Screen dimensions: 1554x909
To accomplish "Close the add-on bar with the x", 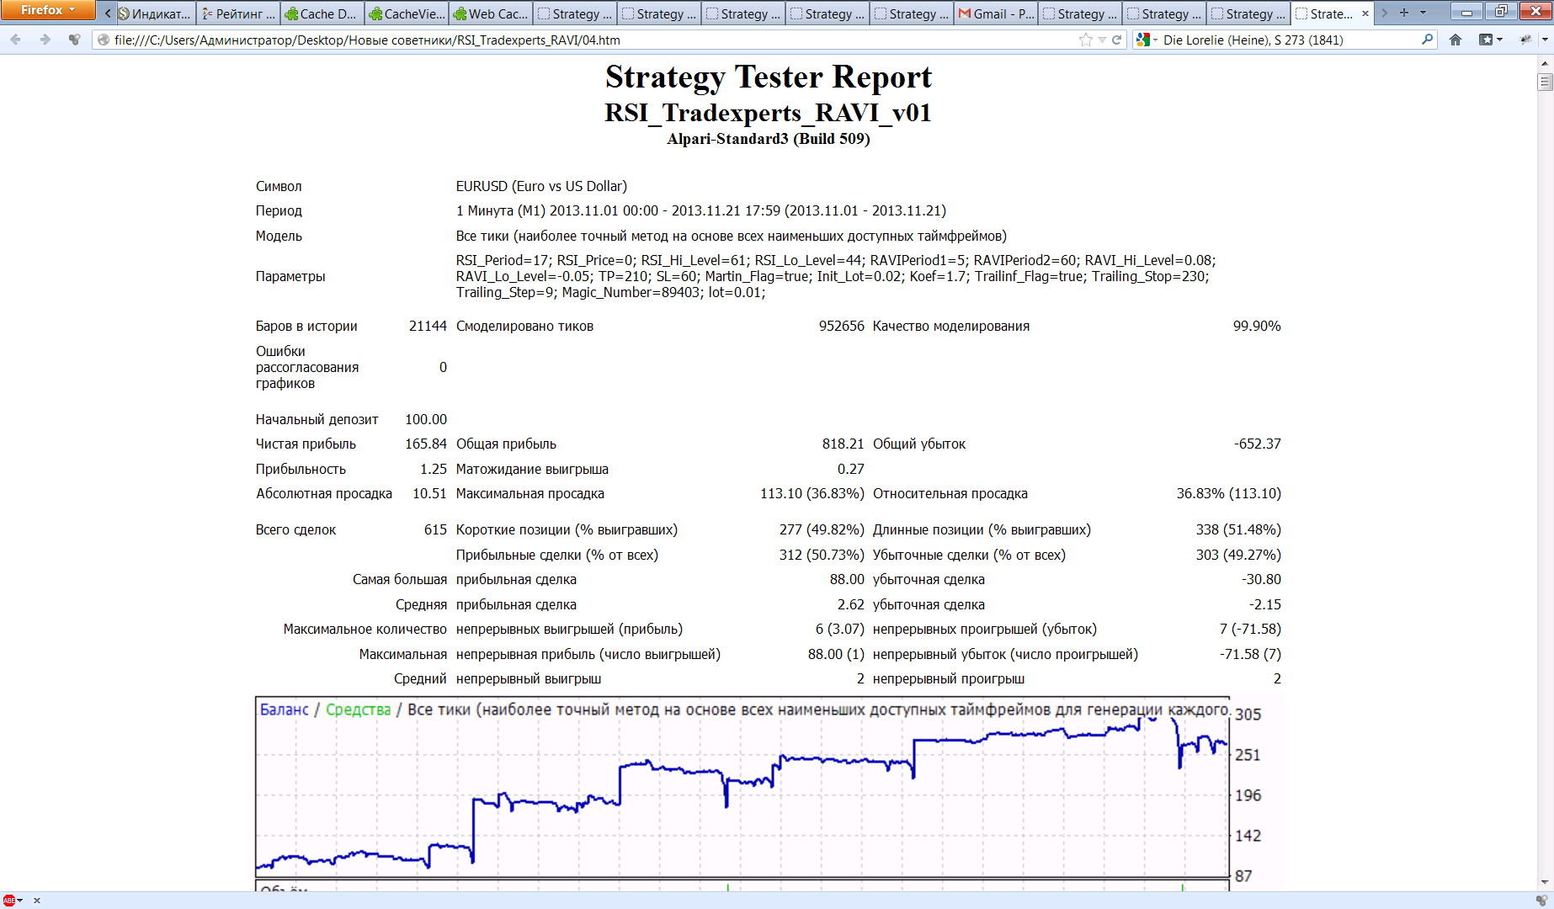I will click(x=37, y=900).
